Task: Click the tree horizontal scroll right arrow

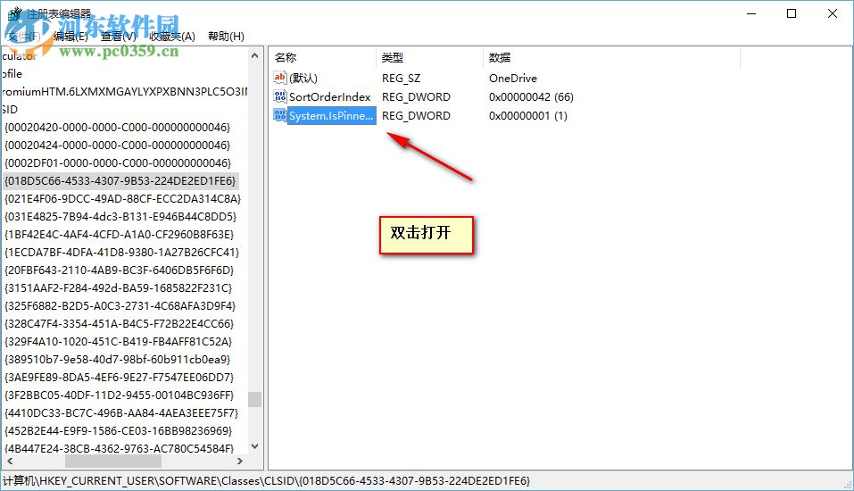Action: [x=240, y=461]
